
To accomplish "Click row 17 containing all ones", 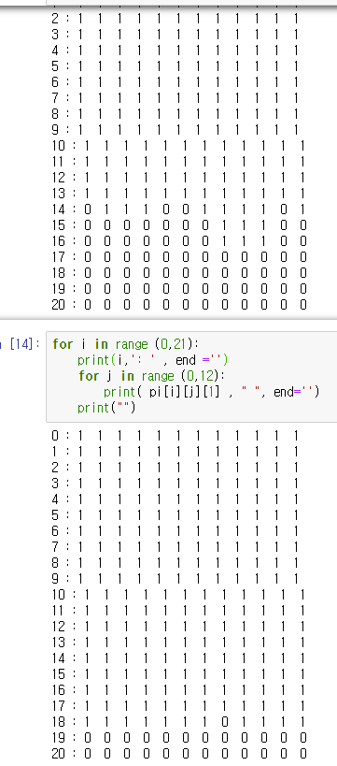I will [178, 706].
